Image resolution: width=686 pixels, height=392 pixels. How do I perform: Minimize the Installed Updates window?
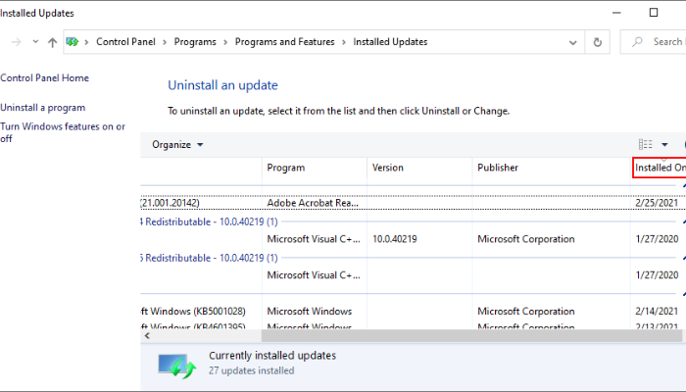616,13
